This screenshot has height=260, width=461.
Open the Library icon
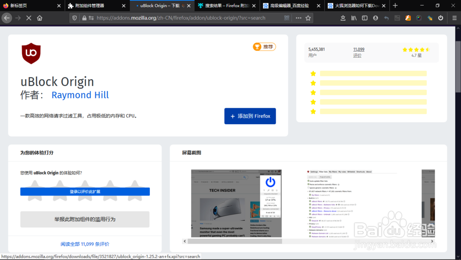pos(354,18)
